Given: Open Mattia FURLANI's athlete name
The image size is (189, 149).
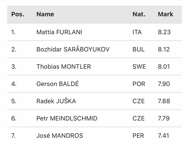Looking at the screenshot, I should tap(59, 32).
